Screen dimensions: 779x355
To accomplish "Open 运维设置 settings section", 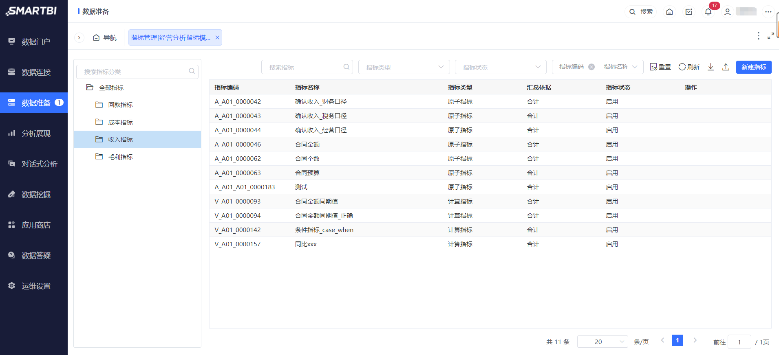I will [34, 286].
